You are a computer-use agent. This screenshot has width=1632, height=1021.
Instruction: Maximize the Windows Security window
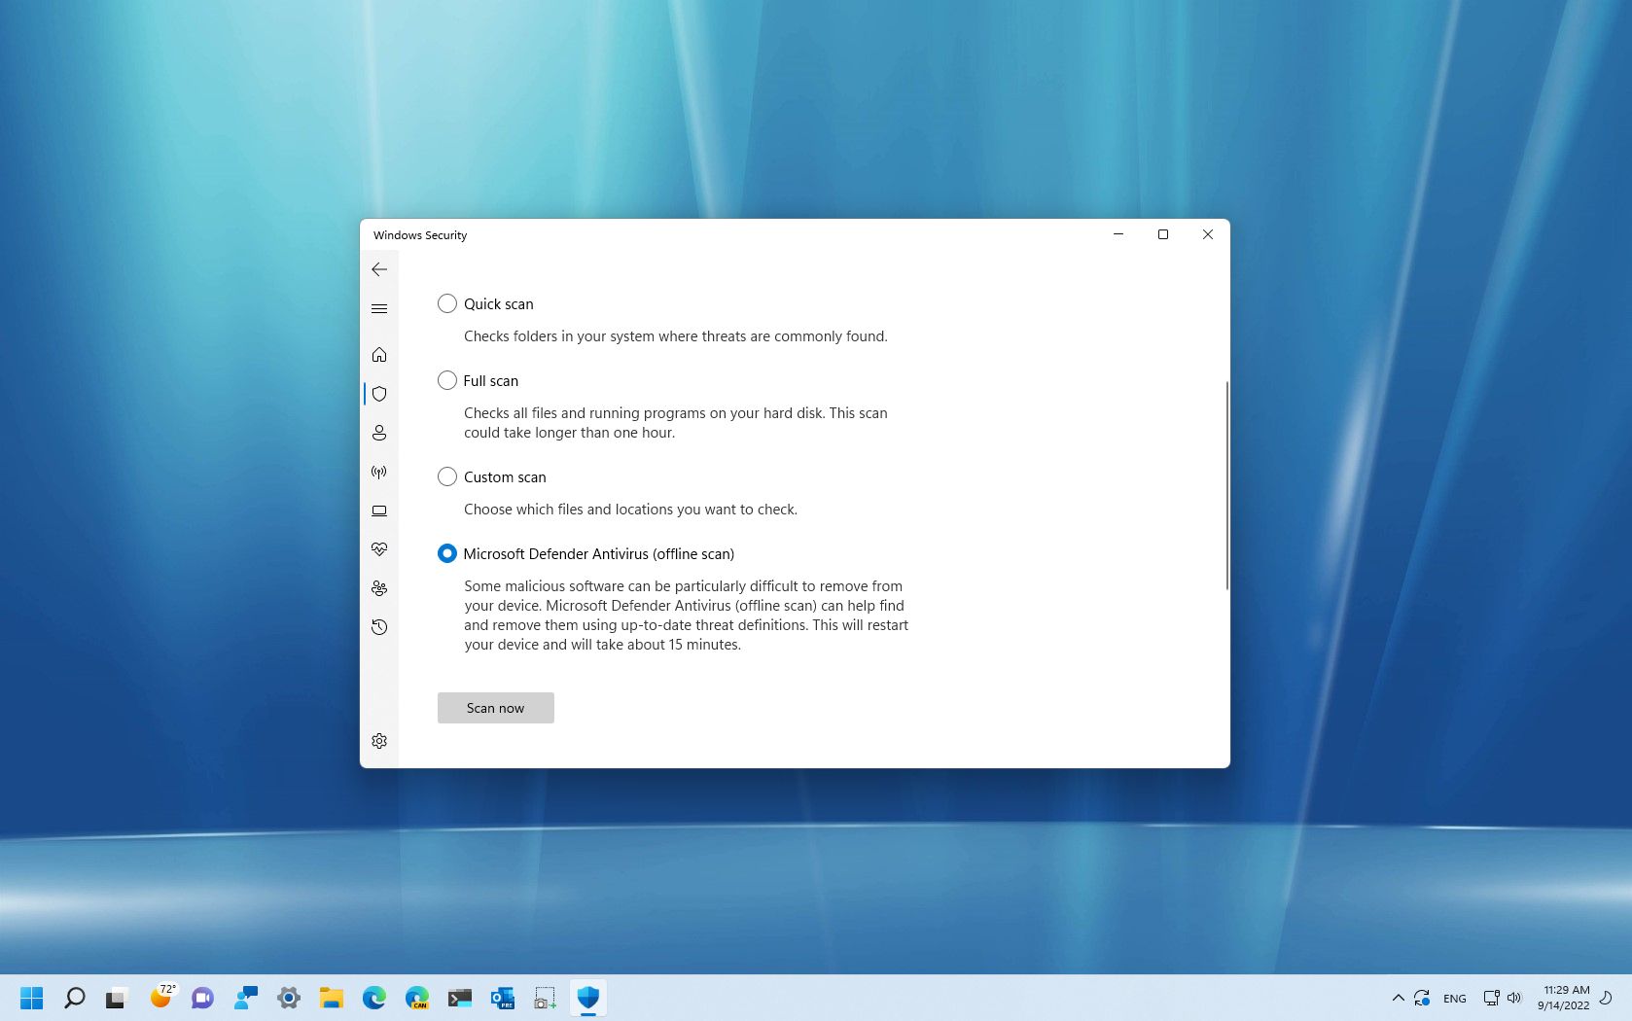(1163, 234)
